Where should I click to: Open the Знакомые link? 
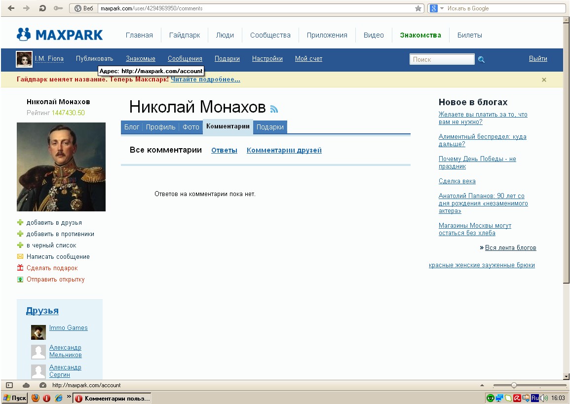click(x=140, y=59)
